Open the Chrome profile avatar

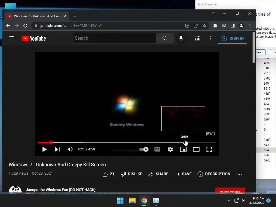241,26
